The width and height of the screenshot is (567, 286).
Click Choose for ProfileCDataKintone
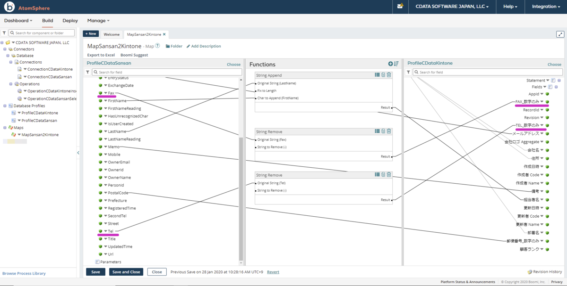click(x=554, y=64)
